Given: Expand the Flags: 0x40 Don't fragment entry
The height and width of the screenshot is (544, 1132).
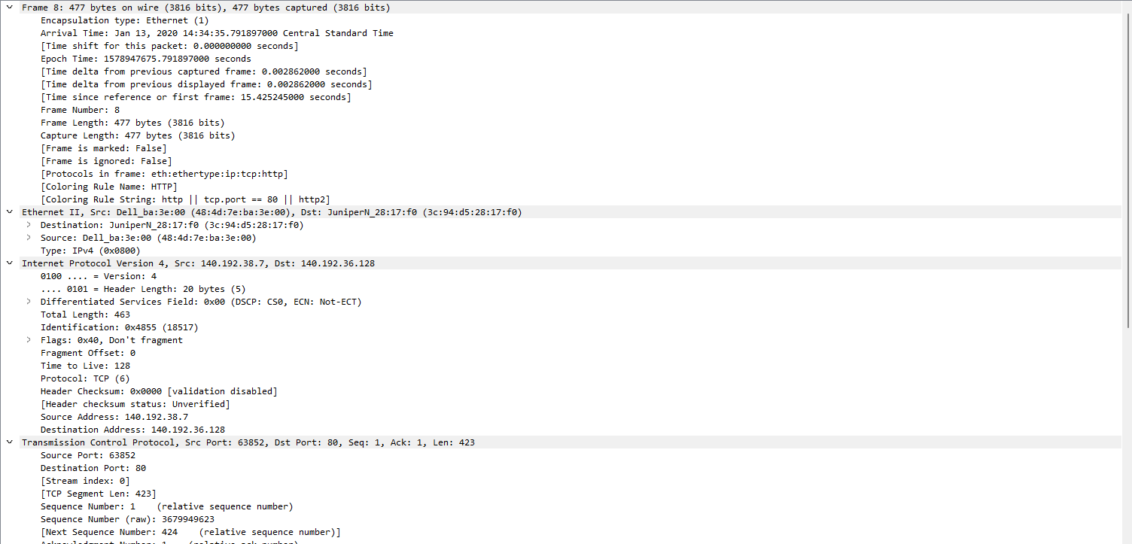Looking at the screenshot, I should click(29, 339).
